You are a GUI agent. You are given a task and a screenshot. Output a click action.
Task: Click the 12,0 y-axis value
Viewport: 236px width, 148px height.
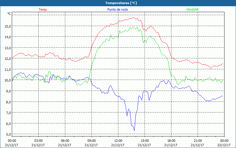(8, 59)
